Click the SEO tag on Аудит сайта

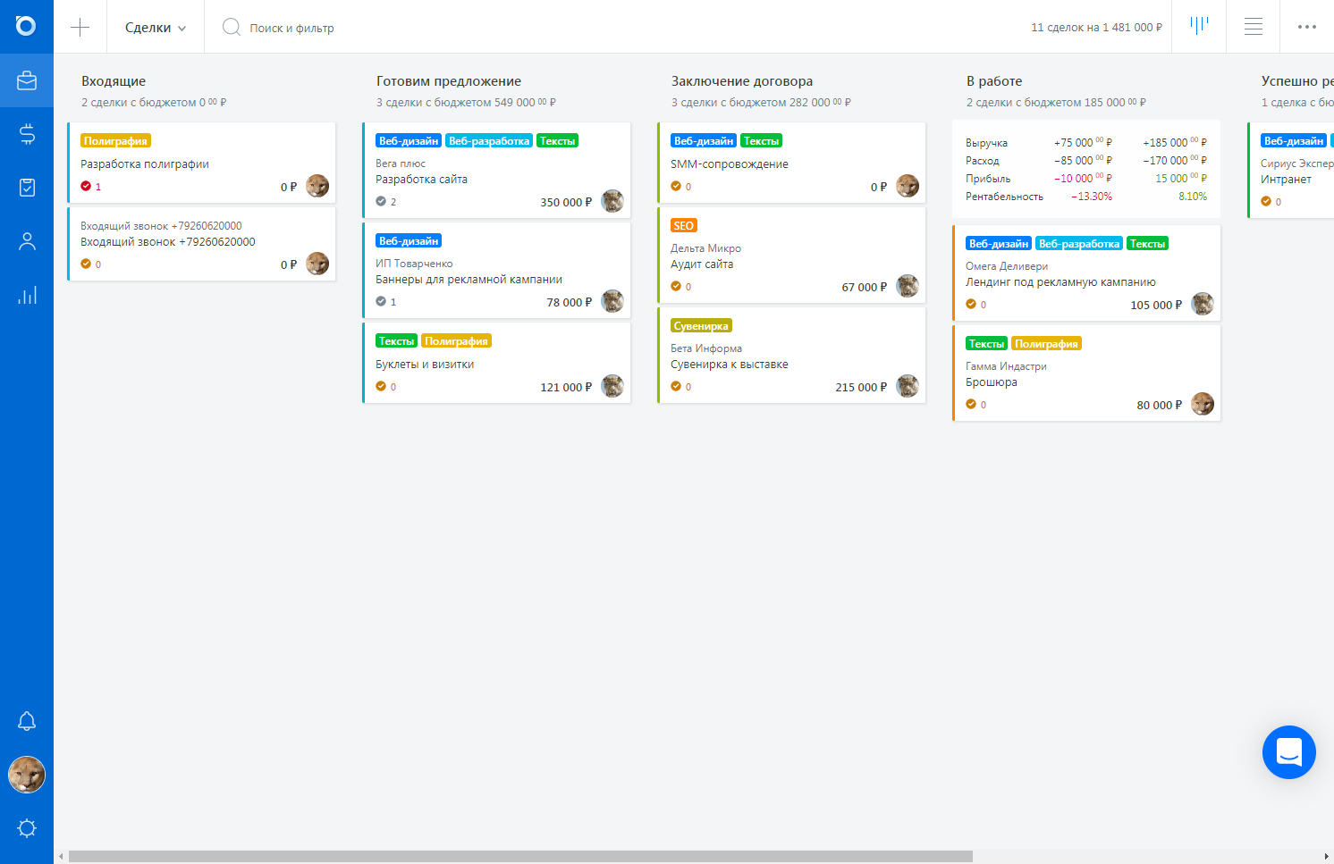(684, 225)
